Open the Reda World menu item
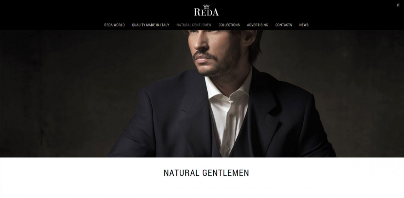The height and width of the screenshot is (198, 404). [x=114, y=25]
